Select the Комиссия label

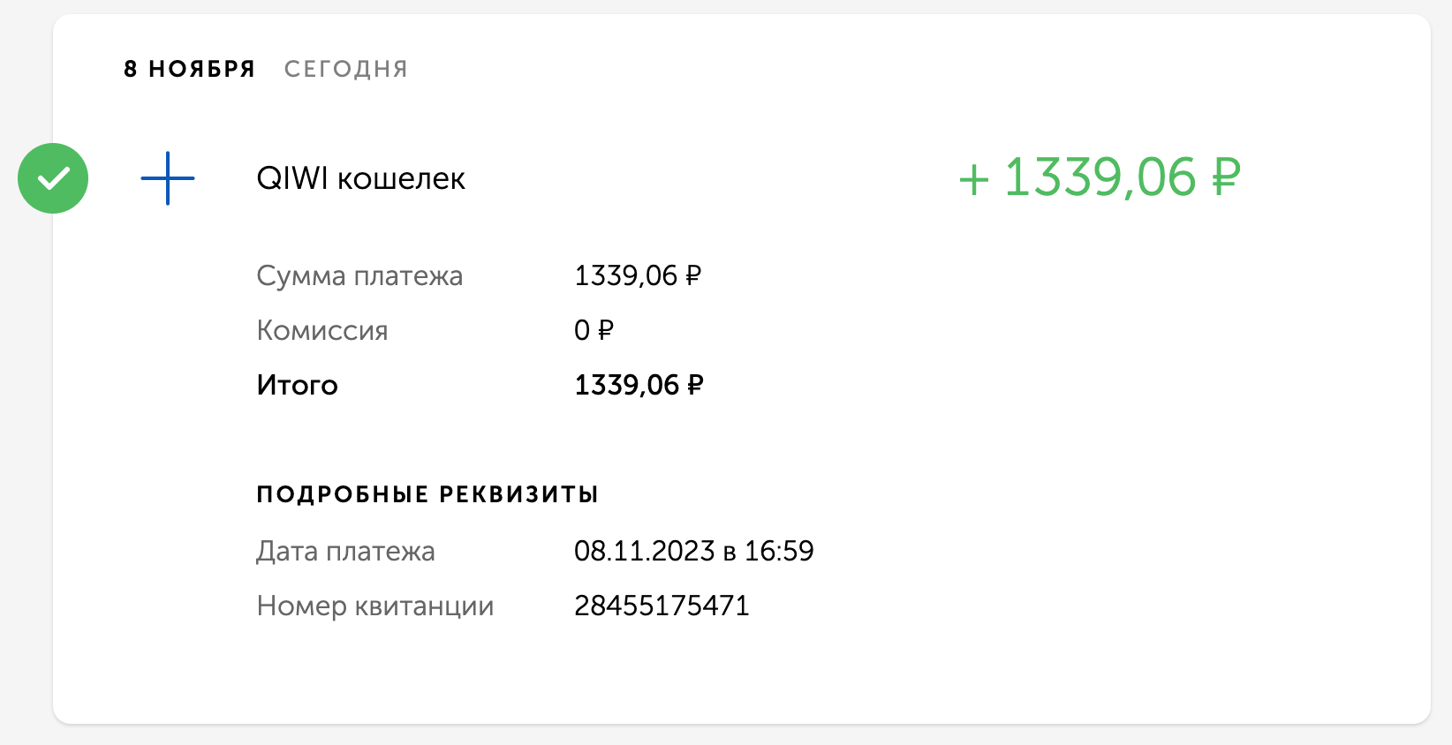coord(322,331)
